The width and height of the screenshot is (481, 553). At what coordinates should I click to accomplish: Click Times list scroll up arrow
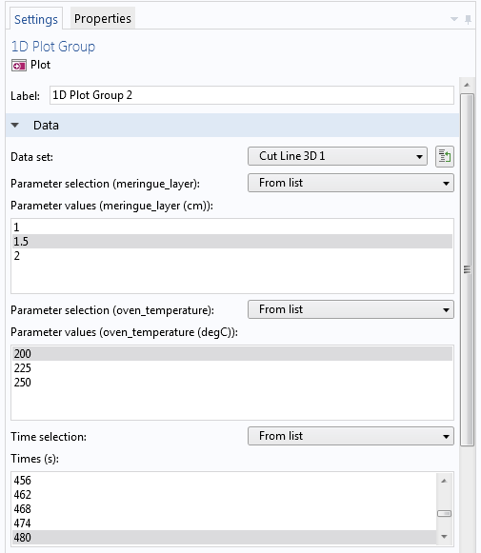444,481
